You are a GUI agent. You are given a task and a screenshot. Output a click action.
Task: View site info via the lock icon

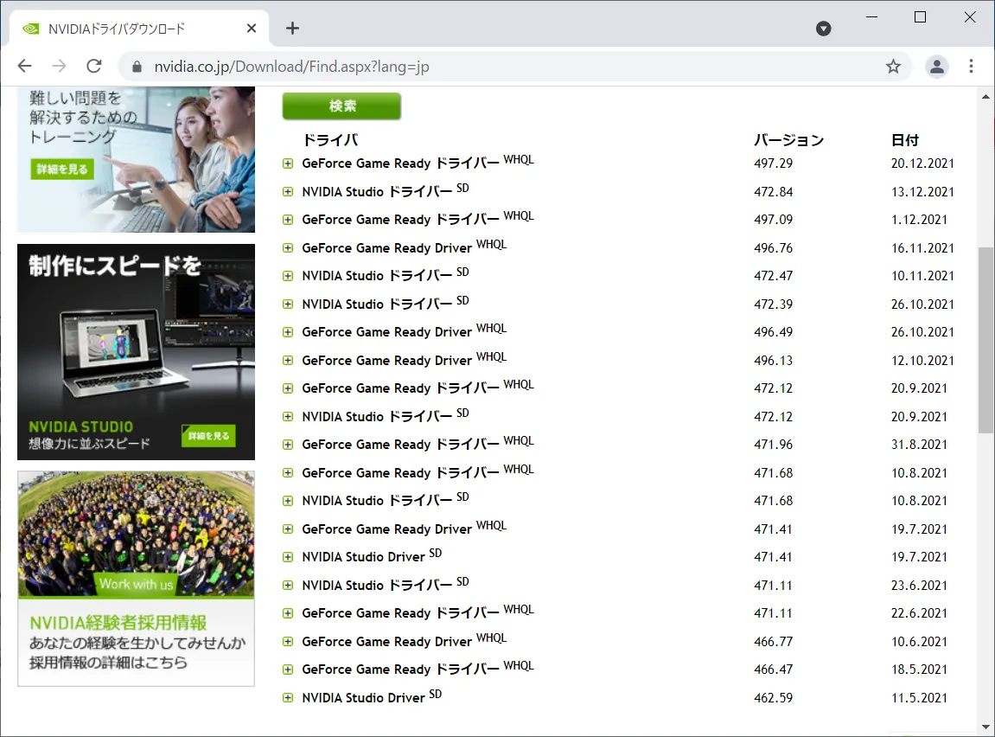137,67
